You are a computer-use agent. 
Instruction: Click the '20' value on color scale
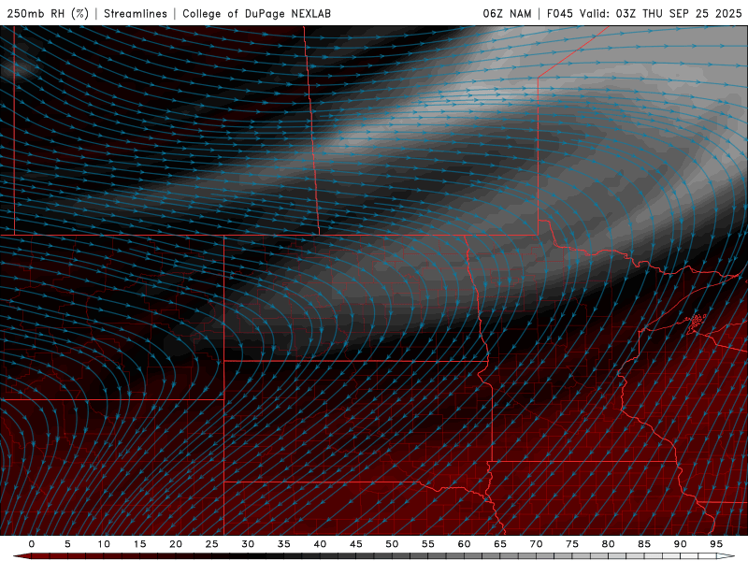point(176,544)
